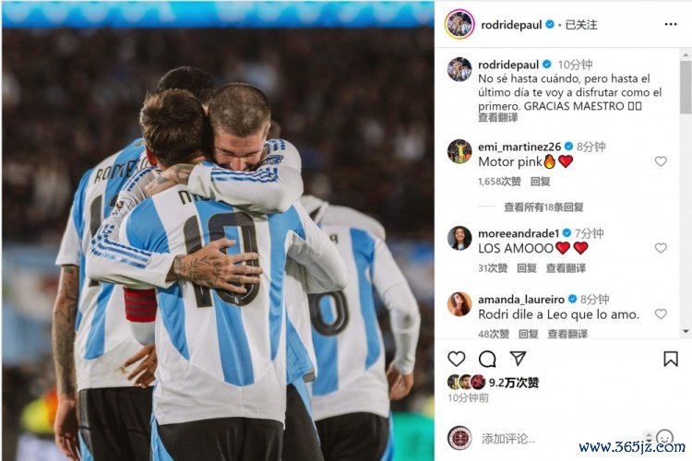Share post via paper plane icon

coord(518,359)
